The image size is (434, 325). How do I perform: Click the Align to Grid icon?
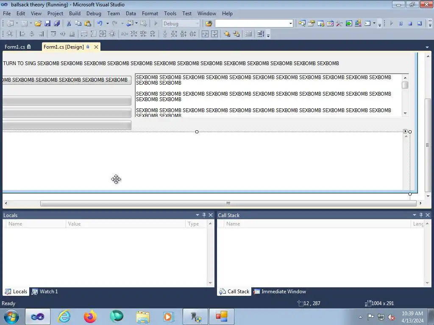coord(10,34)
